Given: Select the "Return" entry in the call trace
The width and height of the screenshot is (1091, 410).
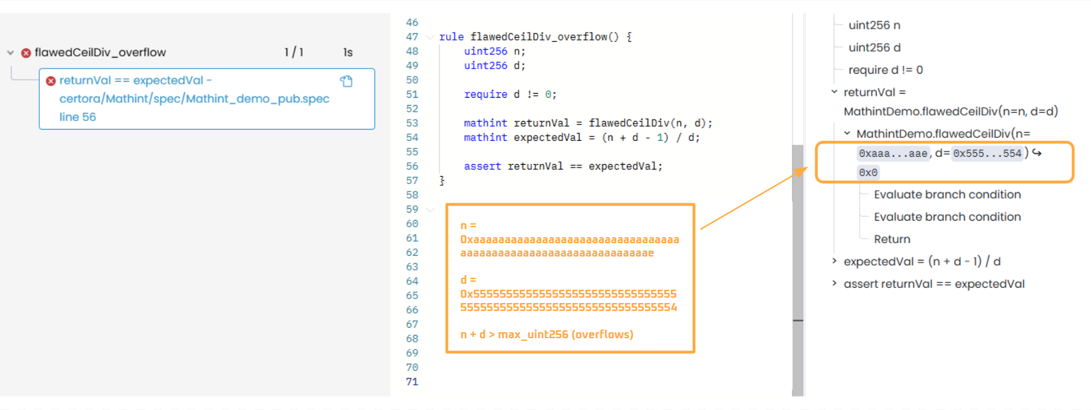Looking at the screenshot, I should [892, 239].
